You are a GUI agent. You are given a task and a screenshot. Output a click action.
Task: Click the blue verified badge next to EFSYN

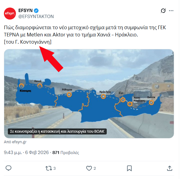[x=36, y=11]
